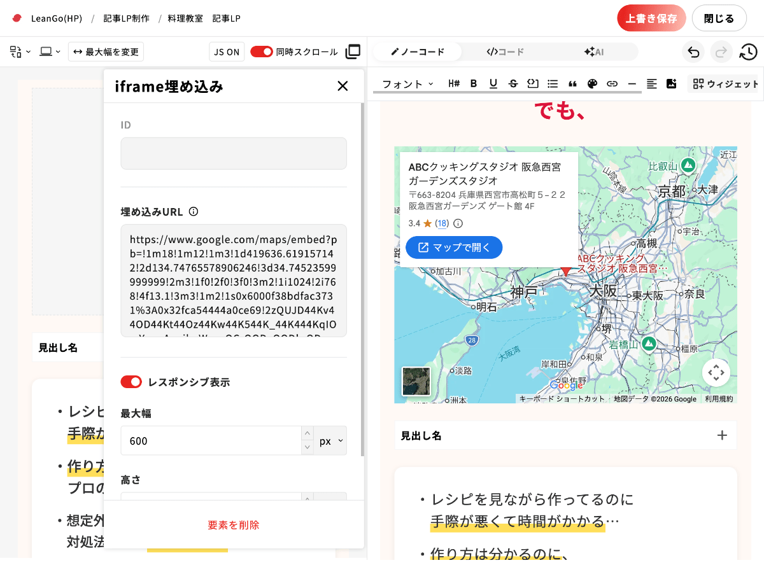Screen dimensions: 764x565
Task: Click the text alignment icon
Action: (651, 83)
